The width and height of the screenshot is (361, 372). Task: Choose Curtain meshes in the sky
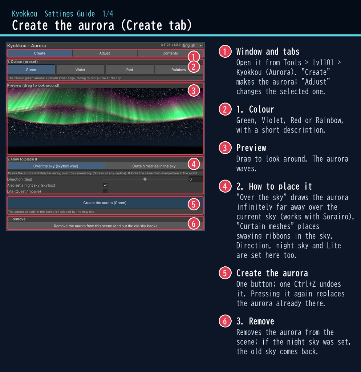click(x=154, y=166)
